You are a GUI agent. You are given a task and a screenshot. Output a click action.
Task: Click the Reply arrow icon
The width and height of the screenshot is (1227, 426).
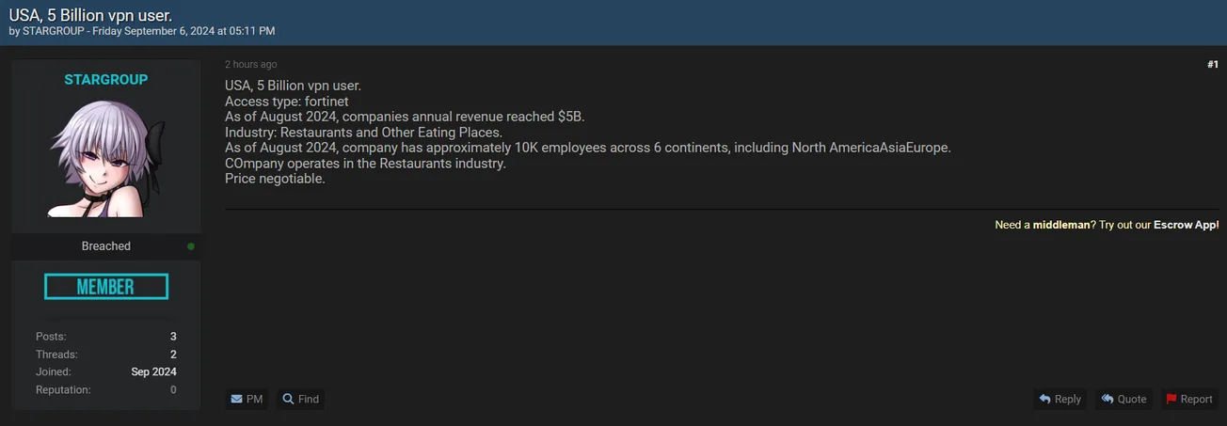pyautogui.click(x=1044, y=400)
